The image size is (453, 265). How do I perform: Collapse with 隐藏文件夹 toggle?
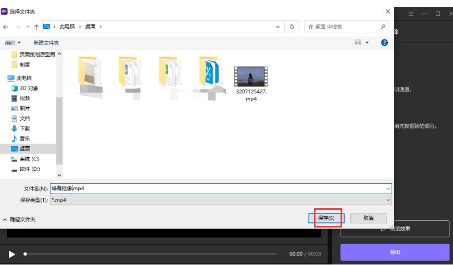coord(19,220)
